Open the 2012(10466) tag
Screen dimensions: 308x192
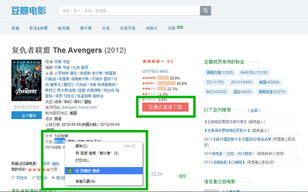242,82
